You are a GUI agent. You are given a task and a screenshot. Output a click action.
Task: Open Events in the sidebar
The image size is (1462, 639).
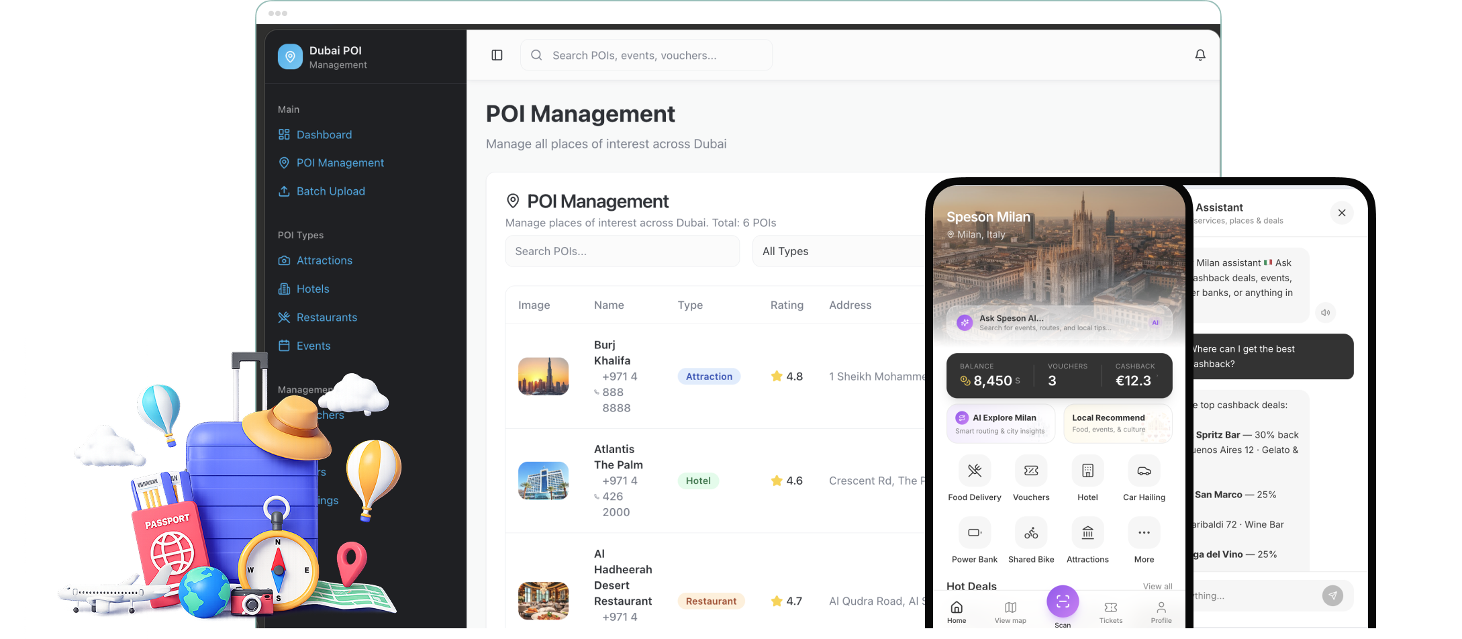pyautogui.click(x=304, y=346)
